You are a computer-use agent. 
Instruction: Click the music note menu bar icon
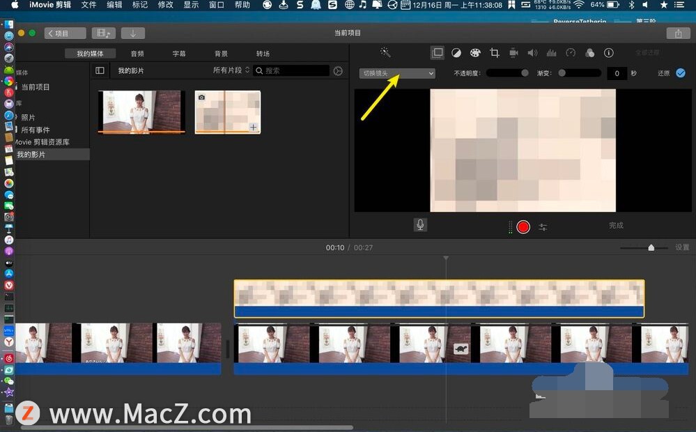[x=363, y=5]
